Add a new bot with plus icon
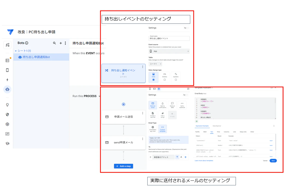 (61, 43)
